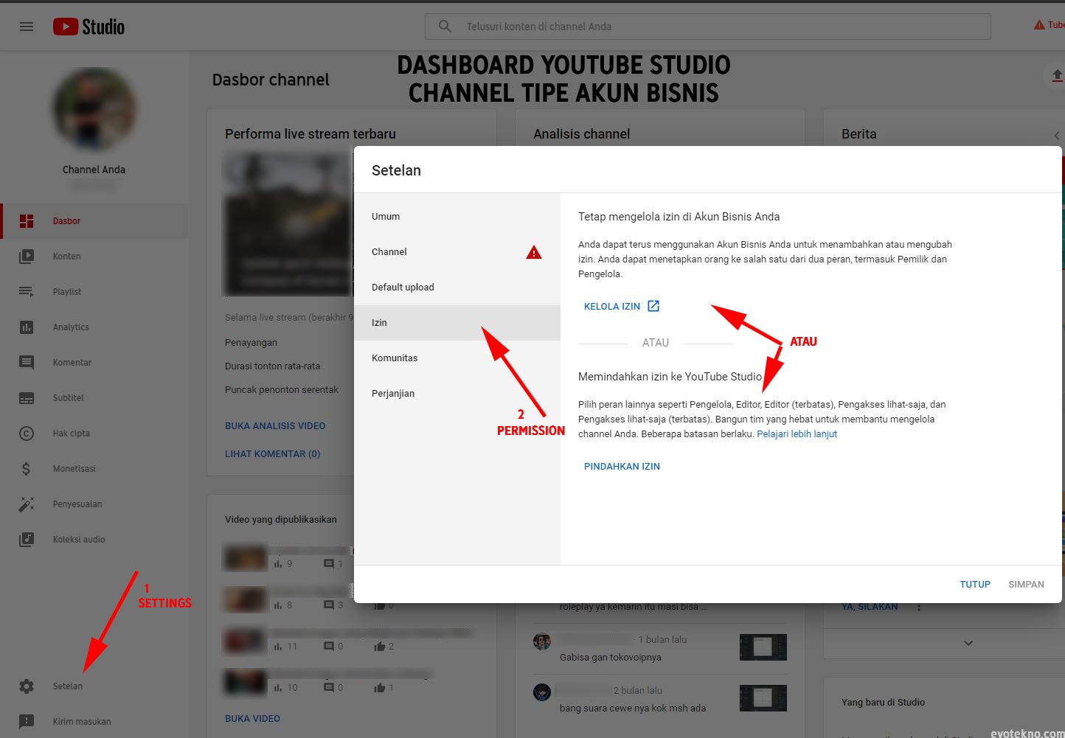Click avatar of 2 bulan lalu comment
1065x738 pixels.
(542, 692)
